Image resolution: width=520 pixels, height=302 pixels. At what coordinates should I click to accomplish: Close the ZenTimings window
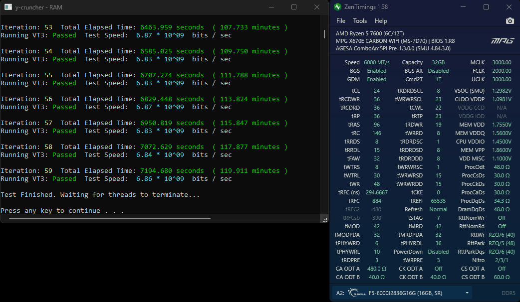(509, 6)
